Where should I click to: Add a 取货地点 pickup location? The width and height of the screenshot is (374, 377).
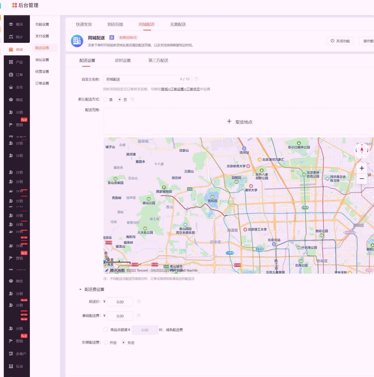239,122
